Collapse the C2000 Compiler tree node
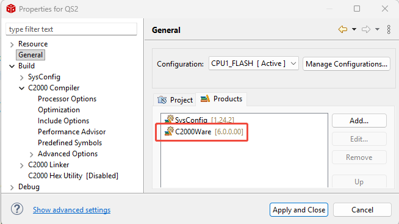The image size is (399, 224). [x=21, y=89]
